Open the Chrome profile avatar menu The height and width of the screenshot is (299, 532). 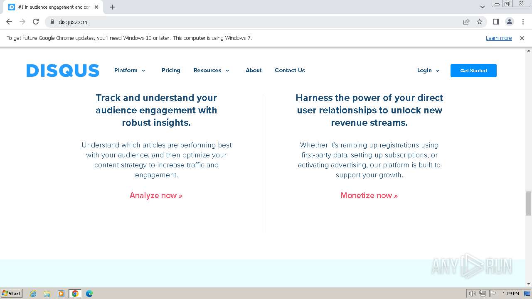pyautogui.click(x=509, y=22)
